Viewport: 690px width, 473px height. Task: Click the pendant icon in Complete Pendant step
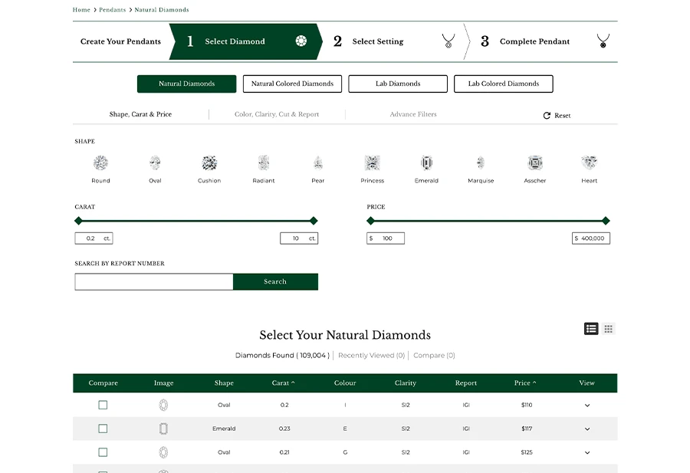(603, 41)
